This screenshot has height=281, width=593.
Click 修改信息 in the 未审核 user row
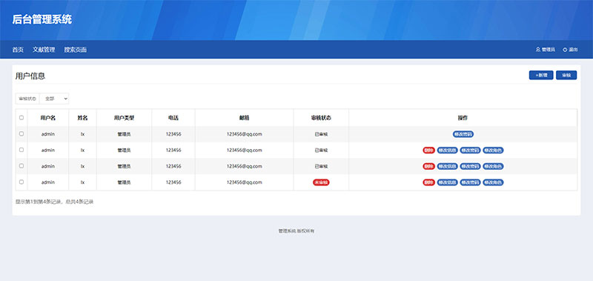pos(448,182)
